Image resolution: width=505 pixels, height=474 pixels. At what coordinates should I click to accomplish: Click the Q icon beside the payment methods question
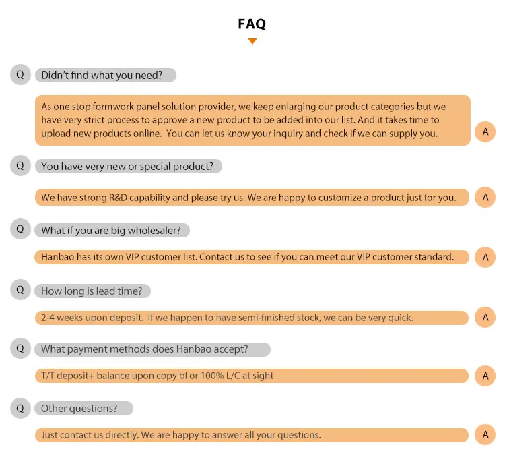click(20, 349)
